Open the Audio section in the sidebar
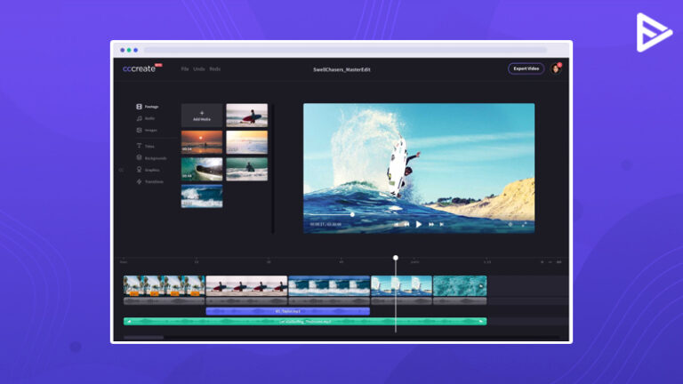The height and width of the screenshot is (384, 683). click(146, 118)
